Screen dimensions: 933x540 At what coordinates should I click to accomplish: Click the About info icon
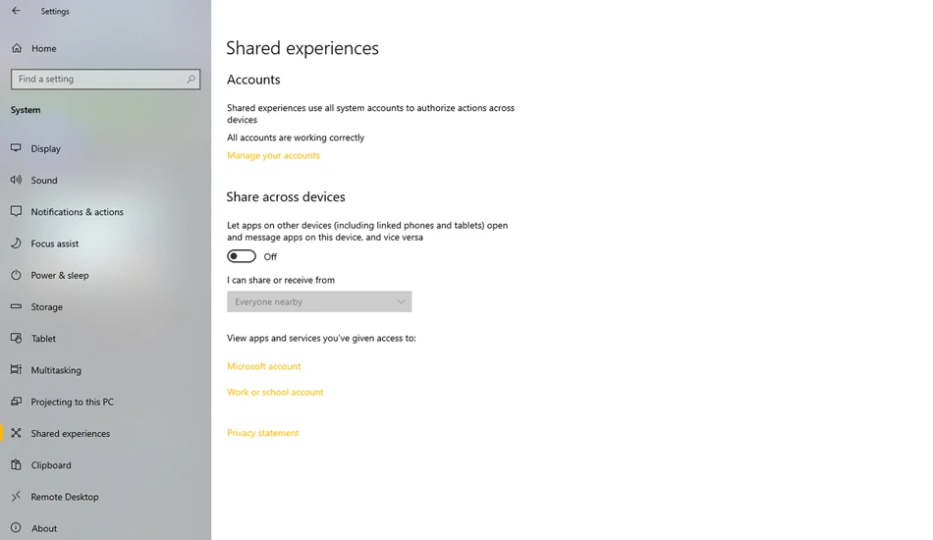pos(16,527)
